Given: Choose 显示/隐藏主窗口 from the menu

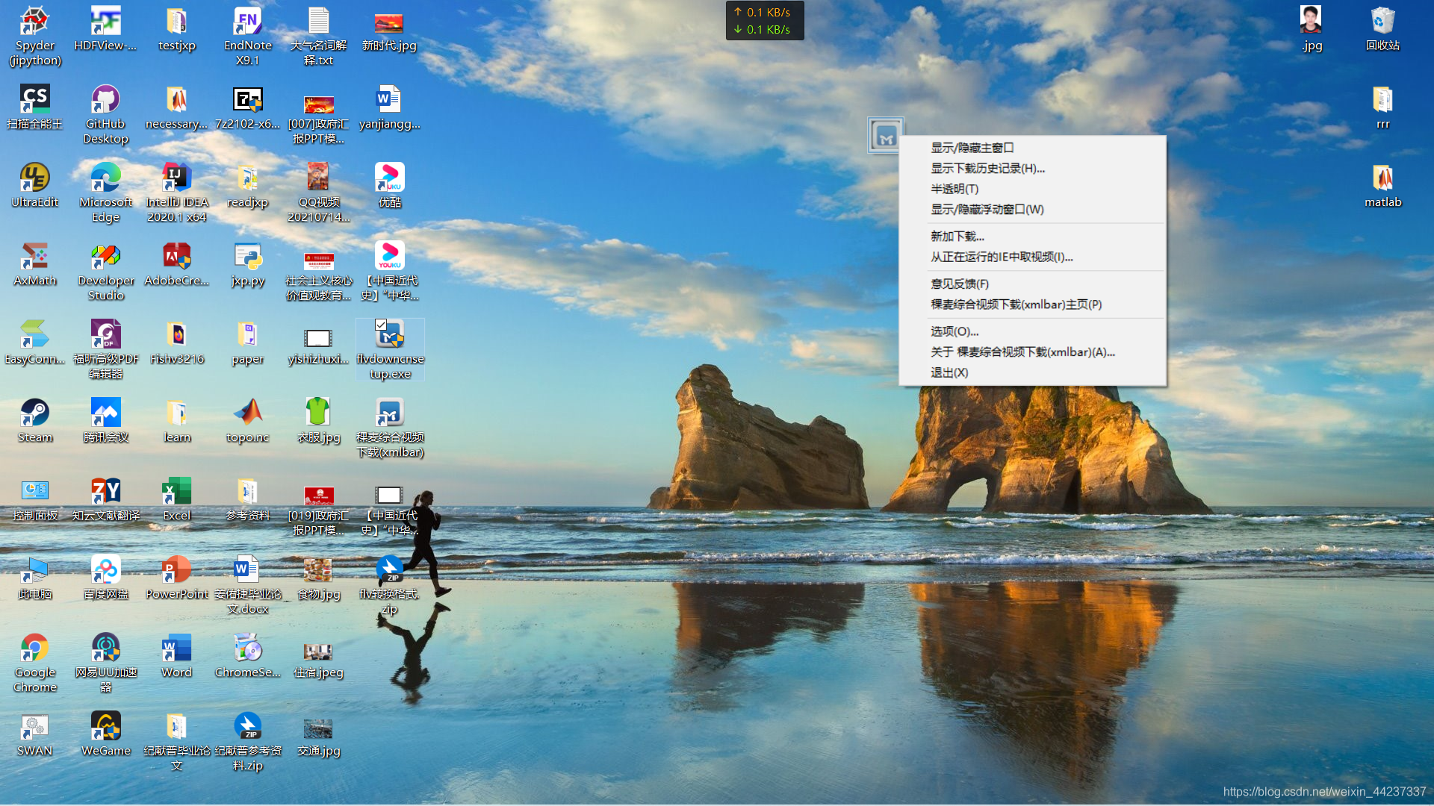Looking at the screenshot, I should (972, 148).
